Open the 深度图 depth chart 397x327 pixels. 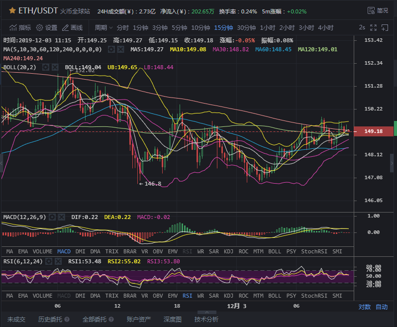(173, 320)
